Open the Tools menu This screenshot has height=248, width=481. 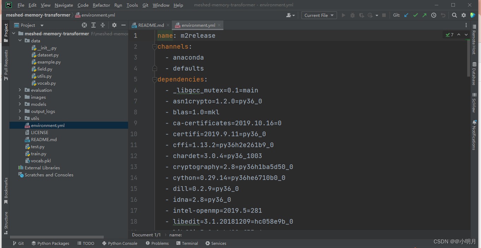(x=132, y=5)
